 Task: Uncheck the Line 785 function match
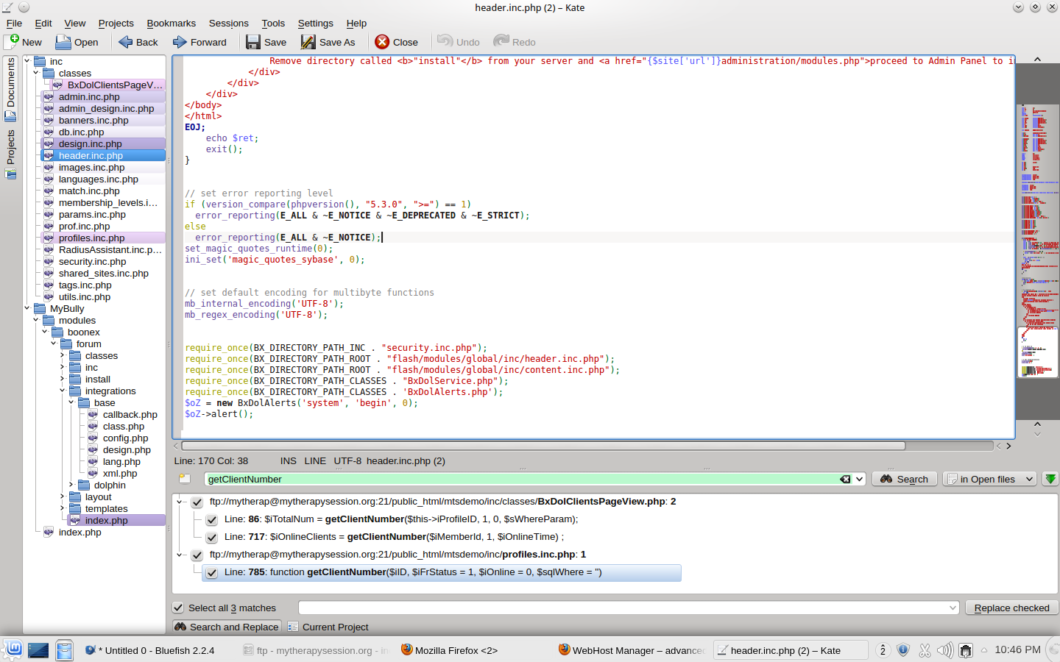tap(212, 572)
